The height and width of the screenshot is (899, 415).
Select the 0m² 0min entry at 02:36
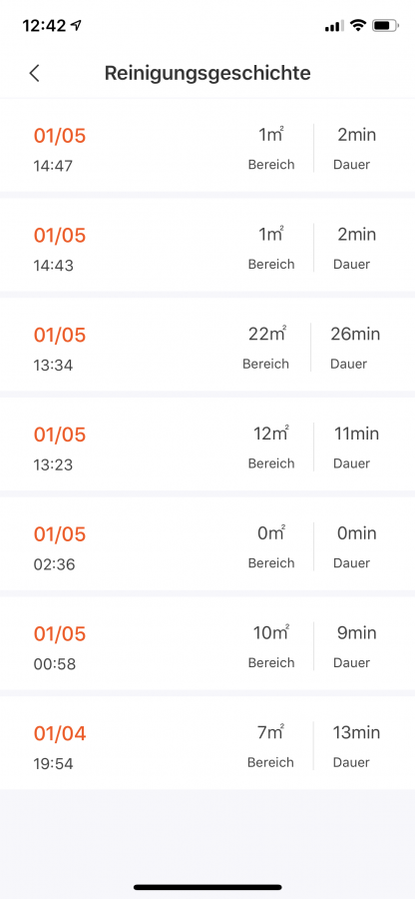pyautogui.click(x=207, y=547)
